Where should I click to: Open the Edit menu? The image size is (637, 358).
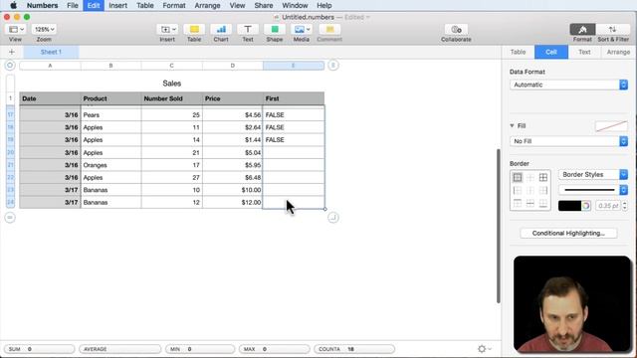click(94, 5)
